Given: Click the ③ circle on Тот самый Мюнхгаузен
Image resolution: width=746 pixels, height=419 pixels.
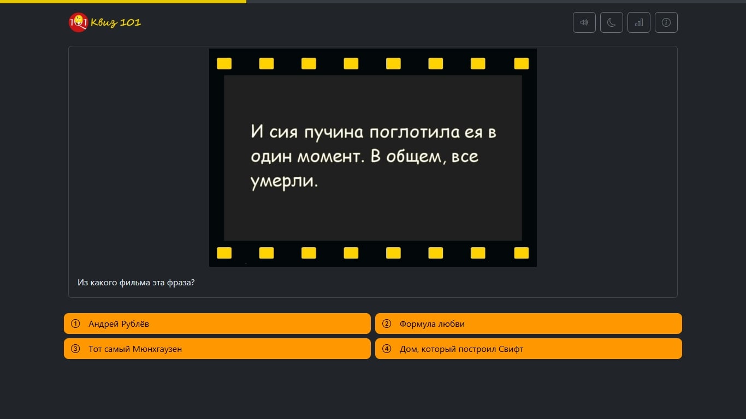Looking at the screenshot, I should [75, 349].
